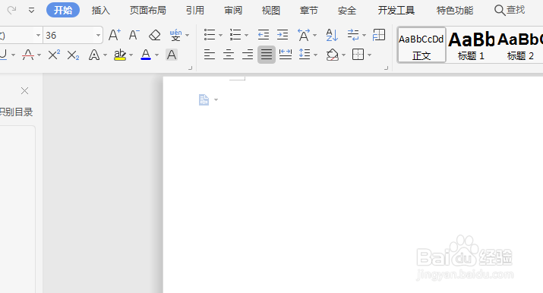
Task: Open highlight color dropdown arrow
Action: (x=131, y=55)
